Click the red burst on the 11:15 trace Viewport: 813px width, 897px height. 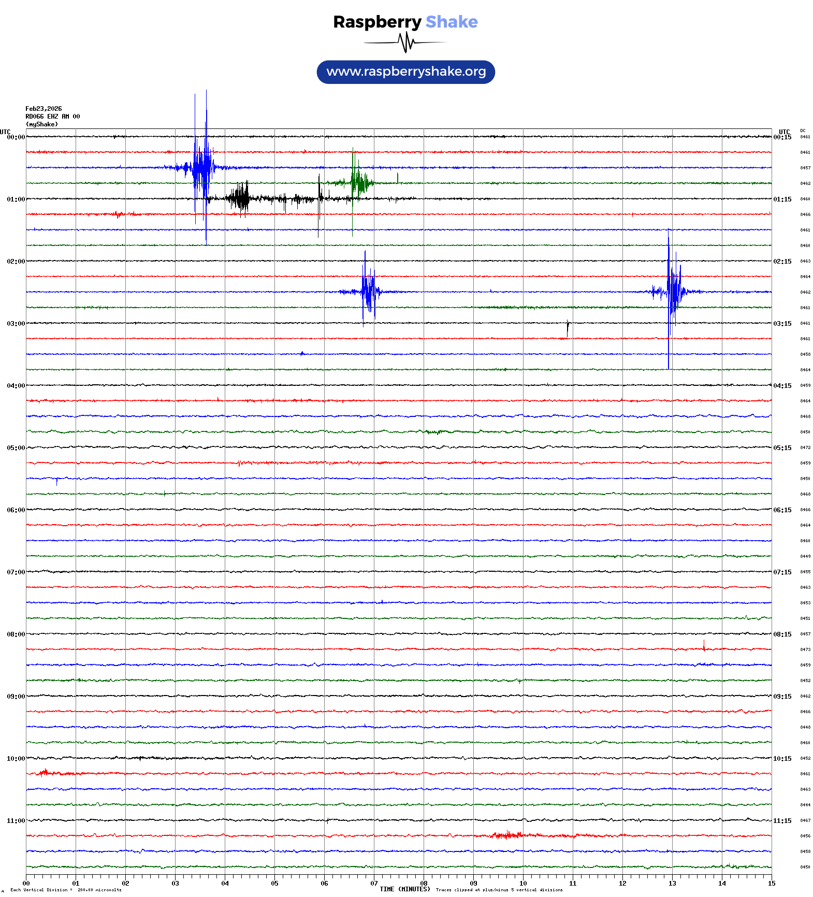[x=507, y=835]
